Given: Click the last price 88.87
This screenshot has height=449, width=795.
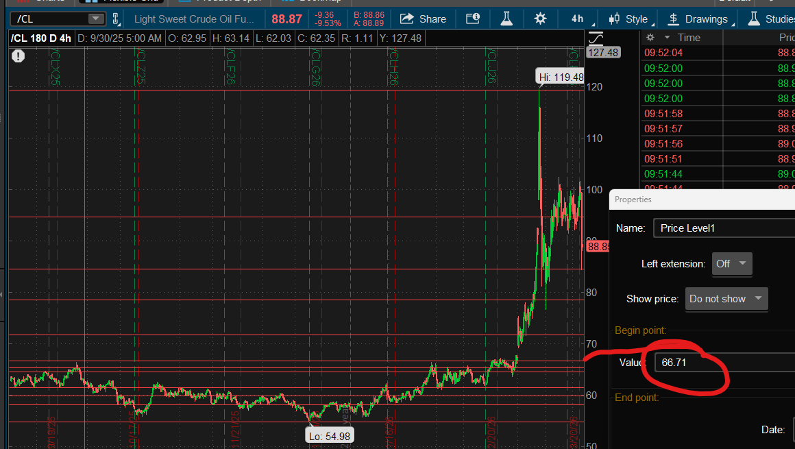Looking at the screenshot, I should [x=286, y=19].
